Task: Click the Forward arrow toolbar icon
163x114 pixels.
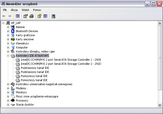Action: click(10, 16)
